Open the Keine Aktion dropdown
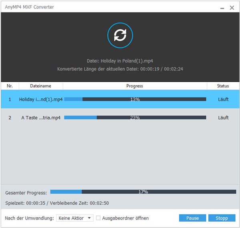240x228 pixels. point(75,218)
